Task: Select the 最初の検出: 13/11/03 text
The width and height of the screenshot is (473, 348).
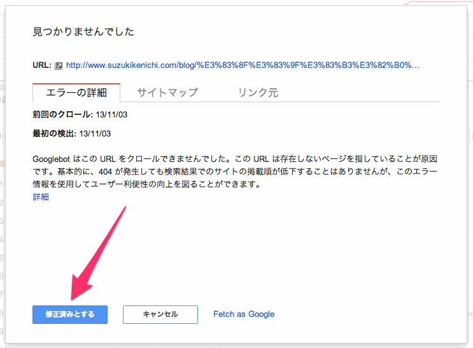Action: point(72,133)
